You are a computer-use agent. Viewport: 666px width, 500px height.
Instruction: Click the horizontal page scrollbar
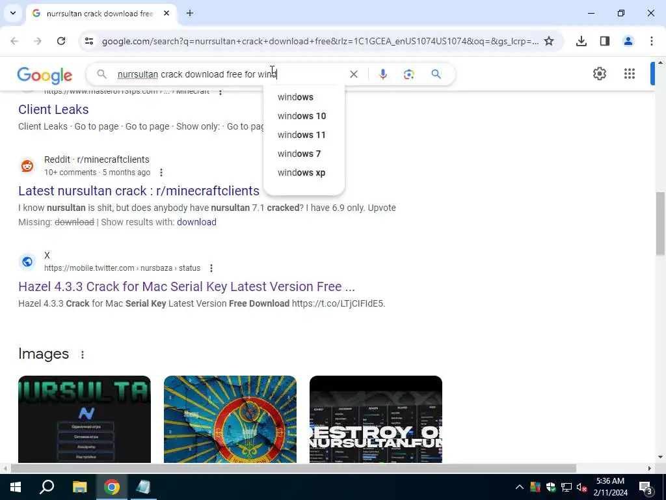293,468
